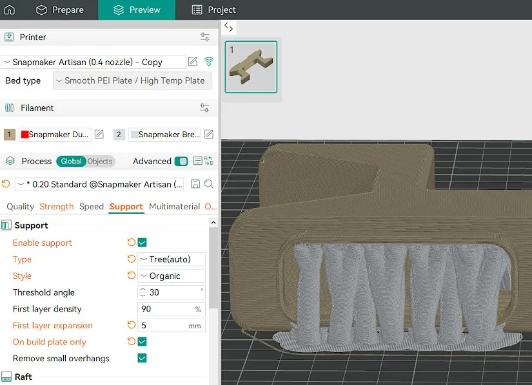This screenshot has height=385, width=532.
Task: Toggle the Enable support checkbox
Action: (142, 243)
